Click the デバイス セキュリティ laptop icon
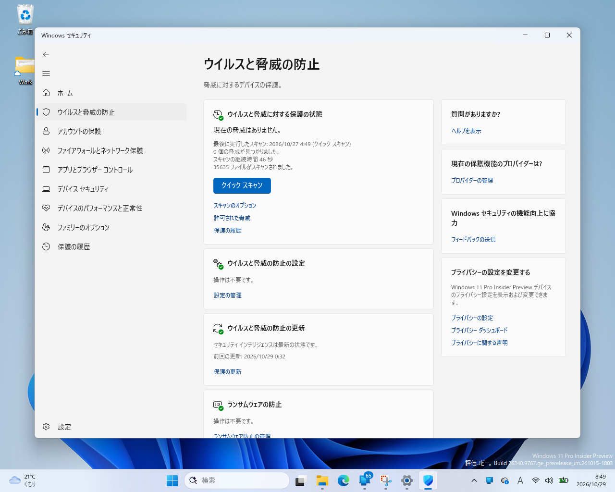The height and width of the screenshot is (492, 615). 46,189
